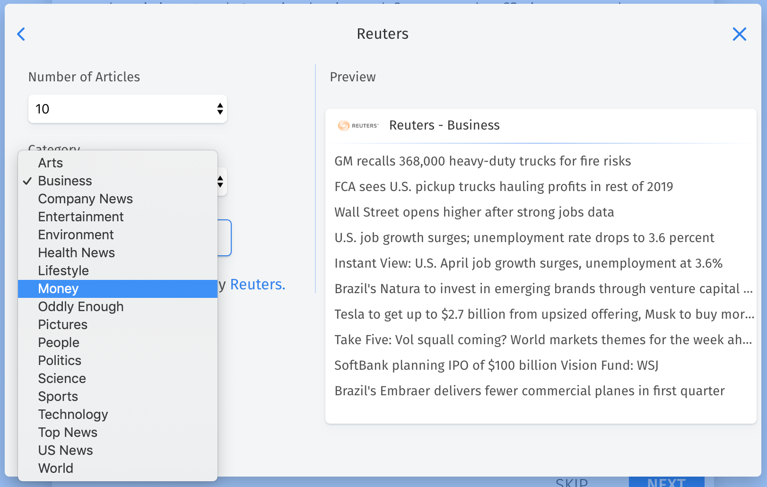Screen dimensions: 767x487
Task: Select US News category
Action: 118,450
